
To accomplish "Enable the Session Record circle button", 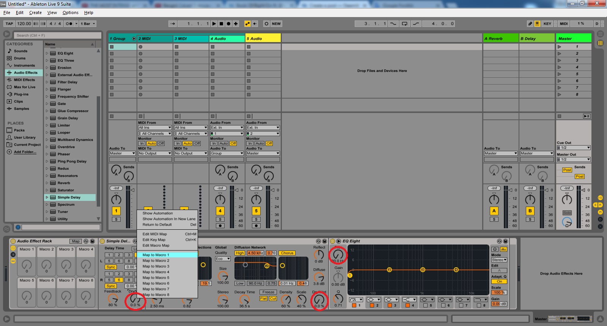I will tap(266, 24).
